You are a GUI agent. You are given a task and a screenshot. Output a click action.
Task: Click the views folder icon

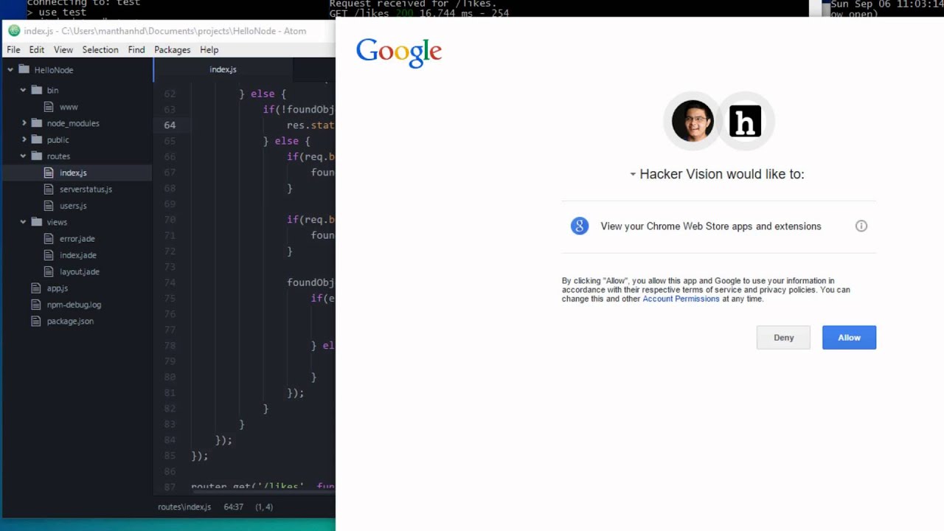pos(36,222)
